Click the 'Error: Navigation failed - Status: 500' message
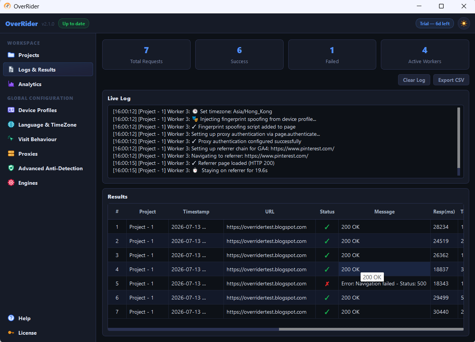The image size is (475, 342). pyautogui.click(x=384, y=283)
